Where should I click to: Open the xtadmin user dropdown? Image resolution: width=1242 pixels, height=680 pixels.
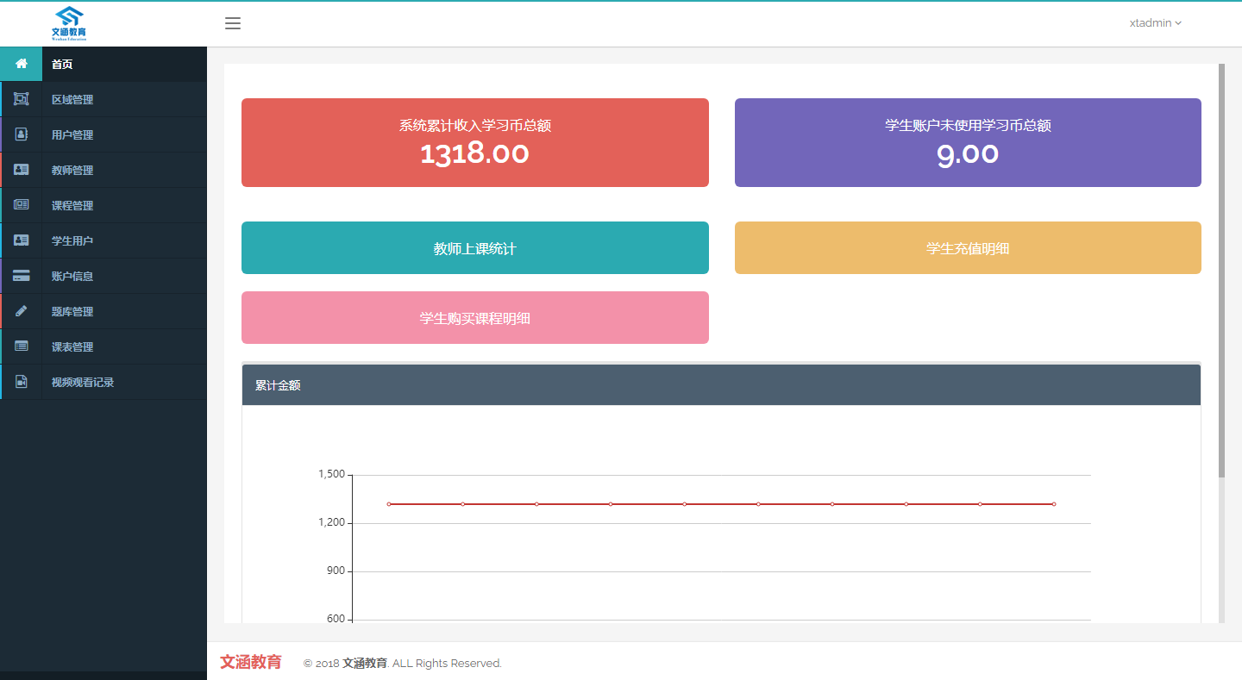point(1155,23)
